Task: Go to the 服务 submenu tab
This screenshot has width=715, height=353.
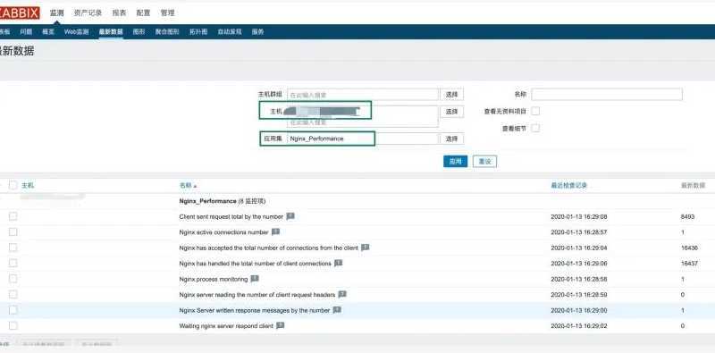Action: (257, 32)
